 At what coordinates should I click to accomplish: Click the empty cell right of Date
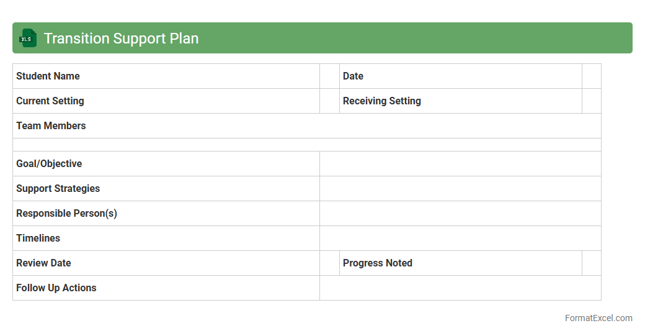point(591,76)
